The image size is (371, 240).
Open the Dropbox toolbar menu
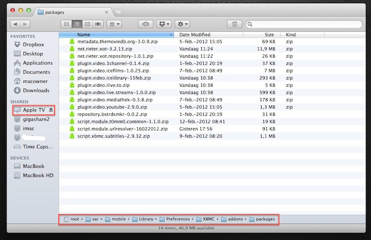point(164,24)
